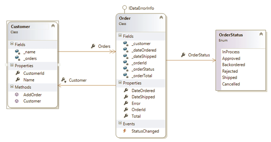Image resolution: width=271 pixels, height=142 pixels.
Task: Select the _dateOrdered field text
Action: pos(144,50)
